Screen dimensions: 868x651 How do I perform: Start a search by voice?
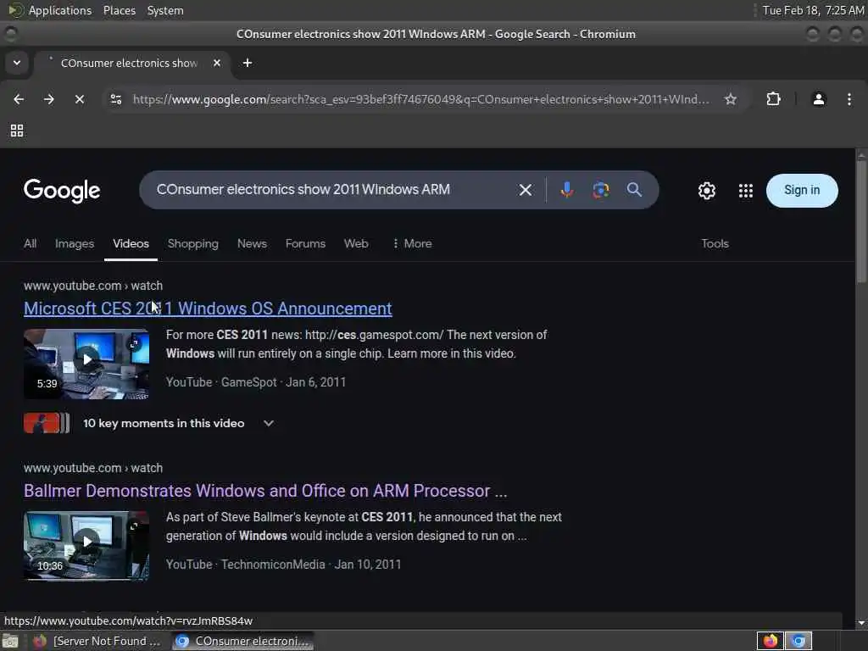(566, 190)
